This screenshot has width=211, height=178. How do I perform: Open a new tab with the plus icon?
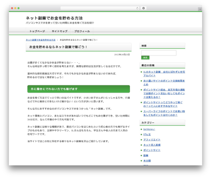click(200, 9)
